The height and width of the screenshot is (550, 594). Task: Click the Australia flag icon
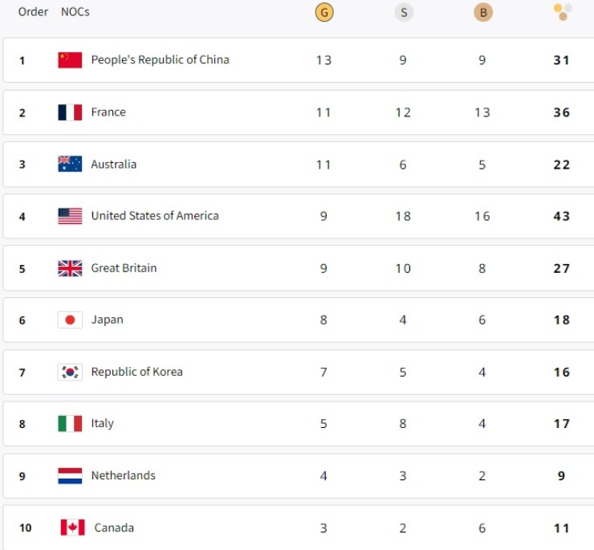pyautogui.click(x=70, y=165)
